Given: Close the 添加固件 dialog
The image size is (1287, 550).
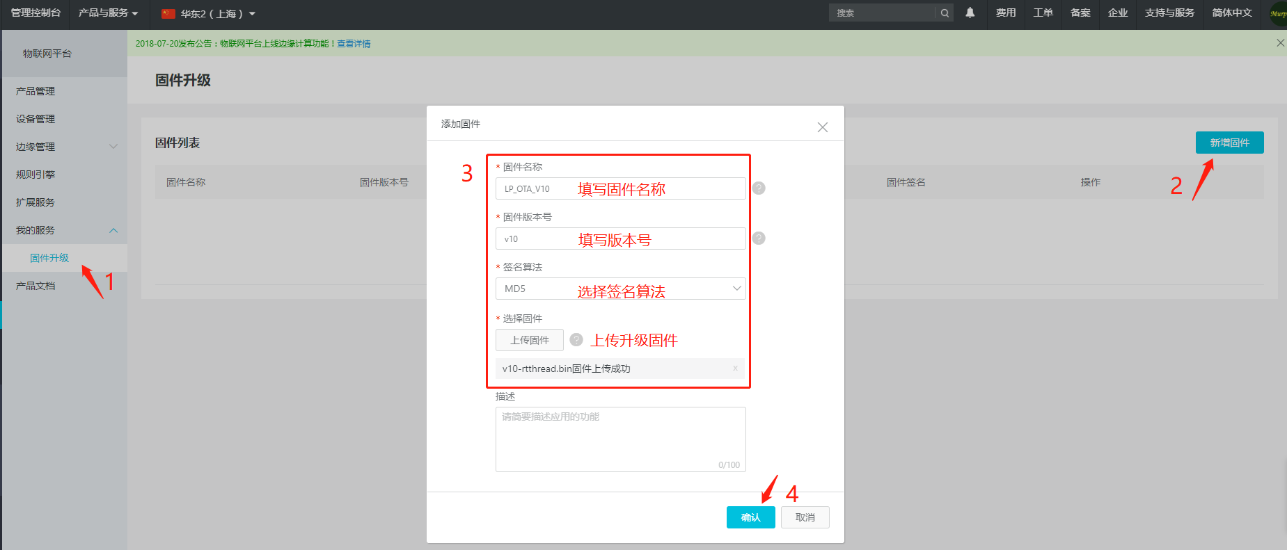Looking at the screenshot, I should pyautogui.click(x=822, y=127).
